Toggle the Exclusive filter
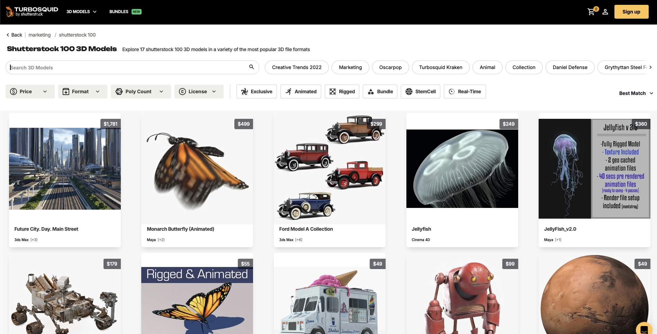 coord(256,92)
